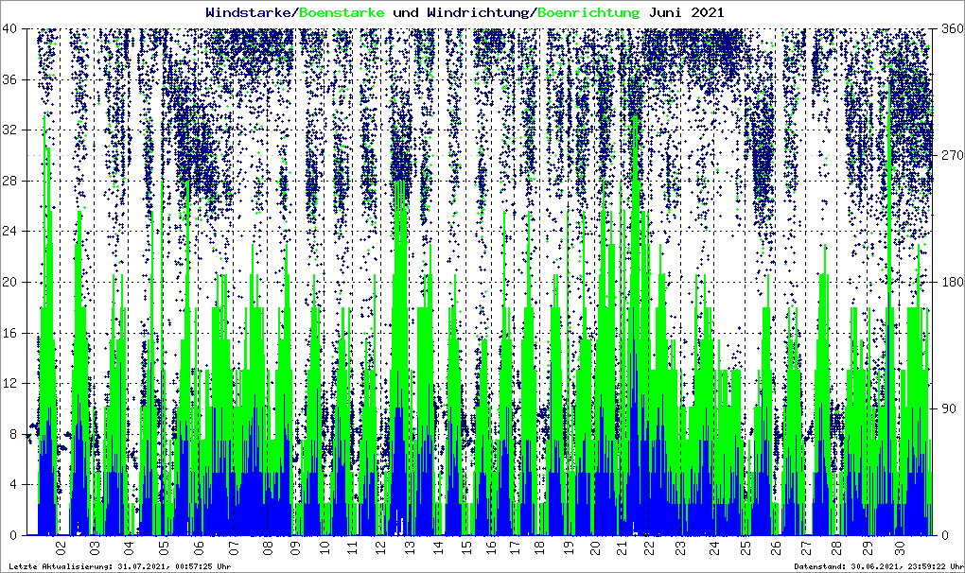
Task: Select day 15 on the date axis
Action: click(466, 547)
